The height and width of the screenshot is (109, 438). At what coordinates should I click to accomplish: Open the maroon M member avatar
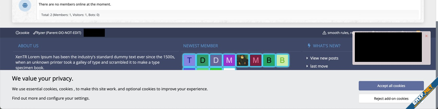pos(256,60)
